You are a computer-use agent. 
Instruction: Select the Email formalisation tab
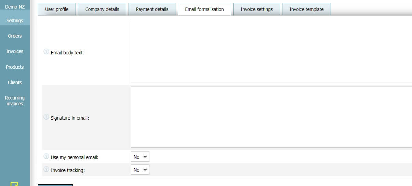[x=204, y=9]
